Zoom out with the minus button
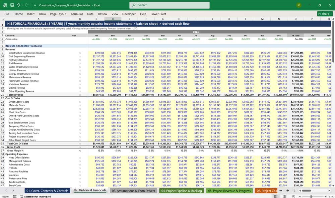 pos(299,197)
